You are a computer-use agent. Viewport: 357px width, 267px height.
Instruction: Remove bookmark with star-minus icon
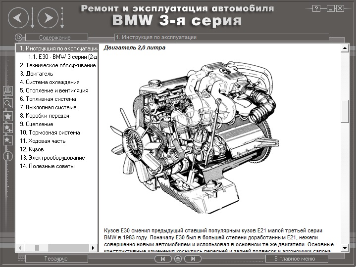(8, 140)
